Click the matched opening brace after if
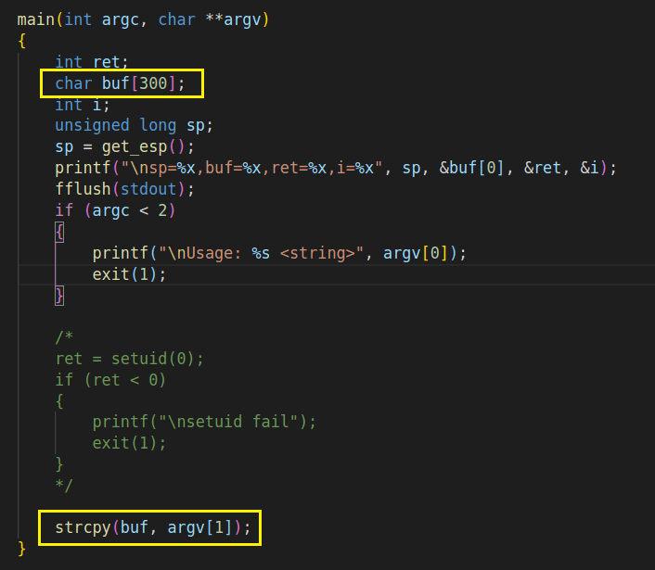 (59, 232)
